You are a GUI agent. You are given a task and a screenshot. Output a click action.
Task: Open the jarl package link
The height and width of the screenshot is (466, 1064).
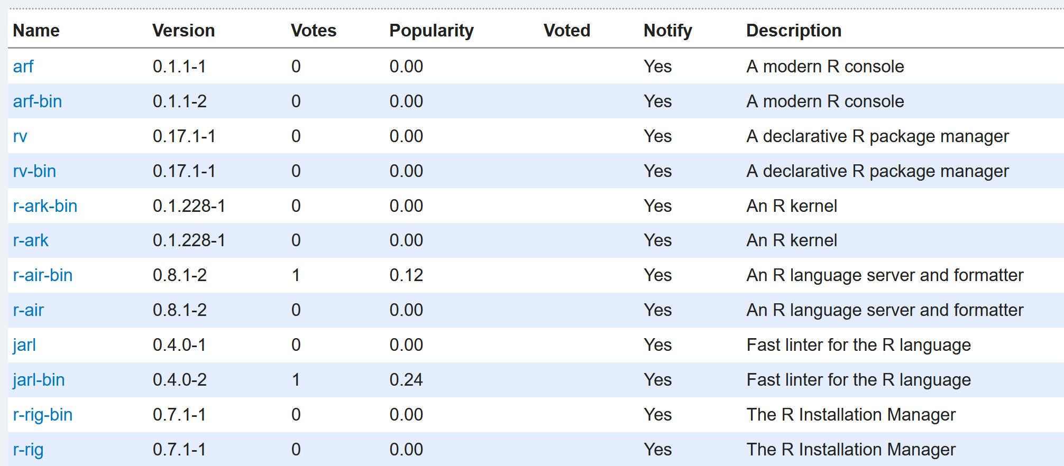coord(24,345)
